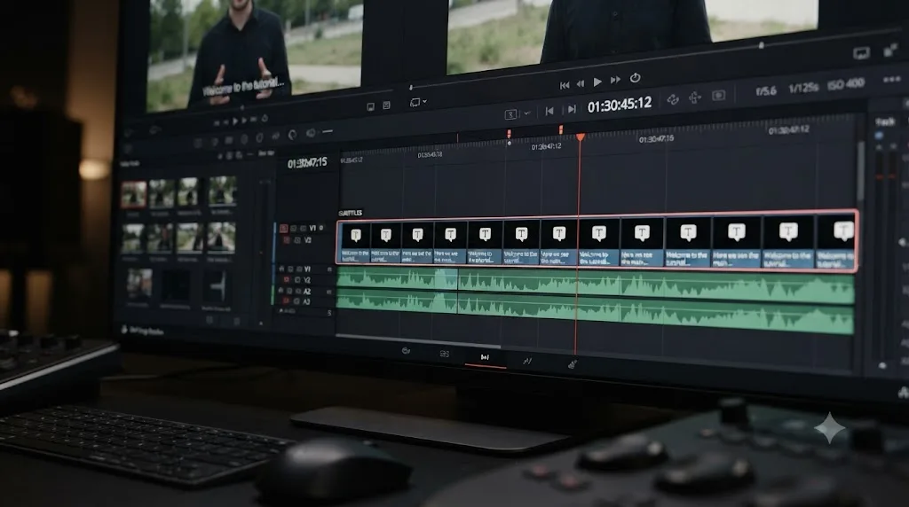Image resolution: width=909 pixels, height=507 pixels.
Task: Switch to the first page tab icon at the bottom
Action: 406,351
